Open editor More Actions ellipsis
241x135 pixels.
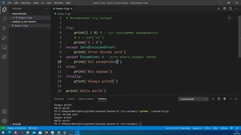pyautogui.click(x=236, y=9)
